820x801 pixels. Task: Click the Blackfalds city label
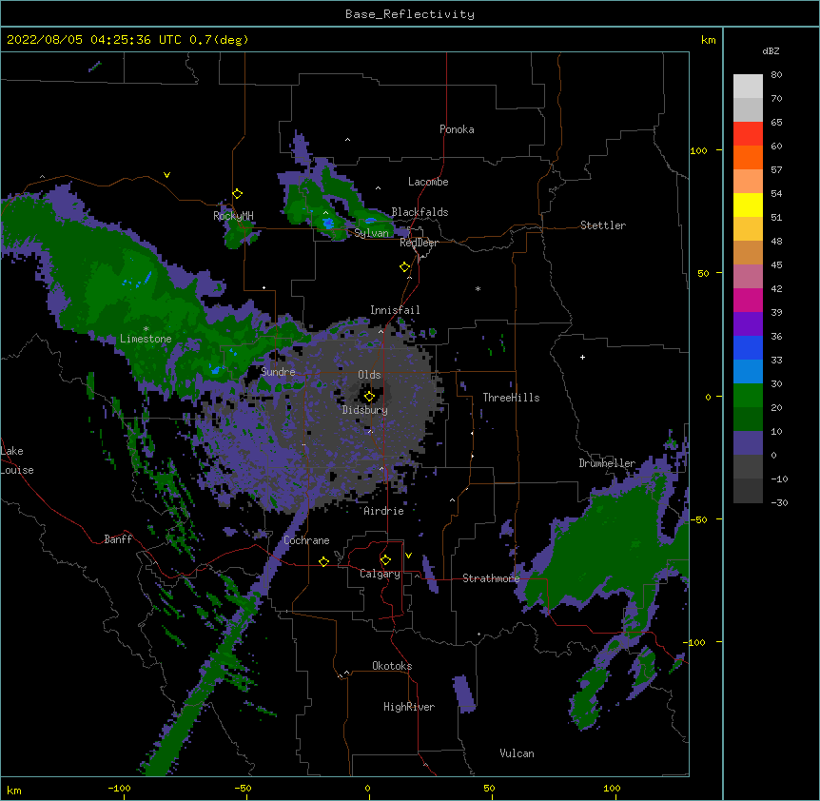pyautogui.click(x=420, y=212)
